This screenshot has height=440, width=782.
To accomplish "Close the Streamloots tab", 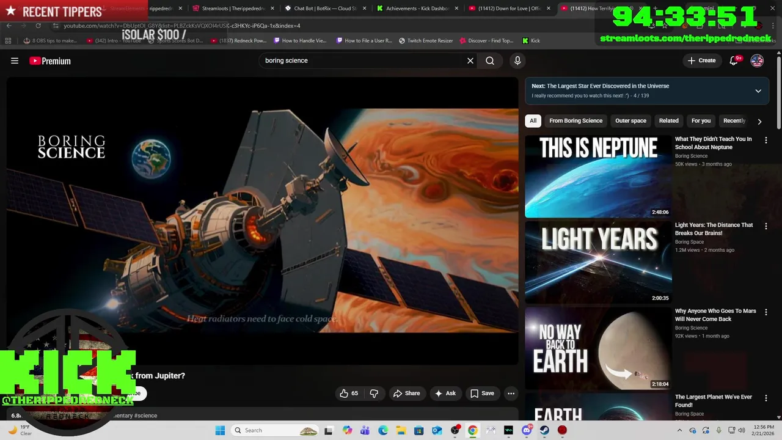I will tap(272, 9).
